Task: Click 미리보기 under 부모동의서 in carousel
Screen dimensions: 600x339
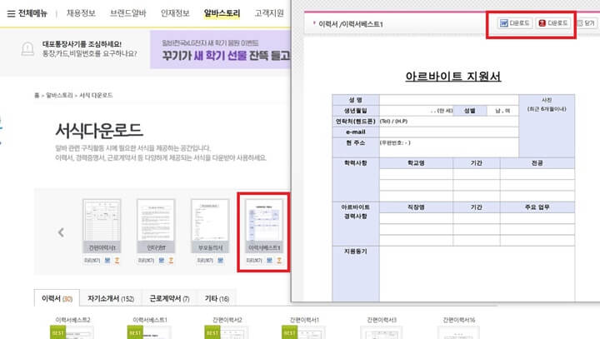Action: tap(205, 261)
